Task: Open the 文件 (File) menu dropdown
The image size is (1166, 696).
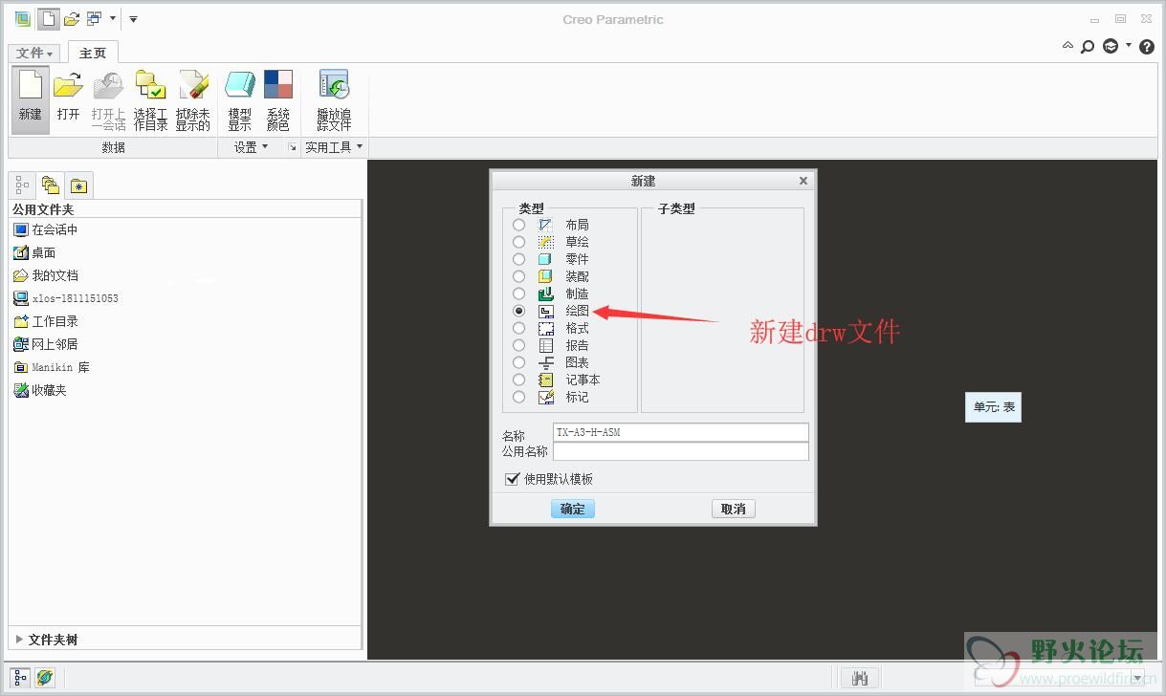Action: coord(35,54)
